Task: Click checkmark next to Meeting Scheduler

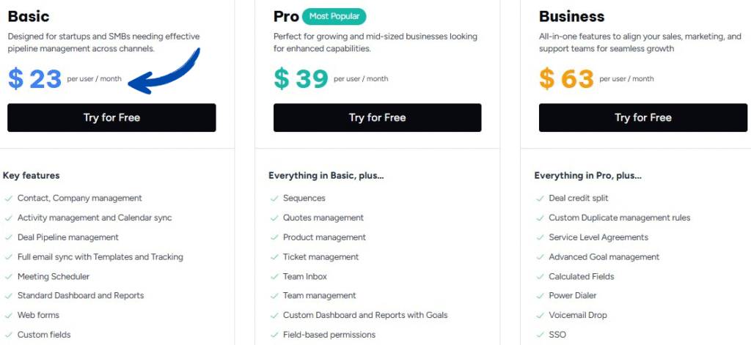Action: click(x=8, y=277)
